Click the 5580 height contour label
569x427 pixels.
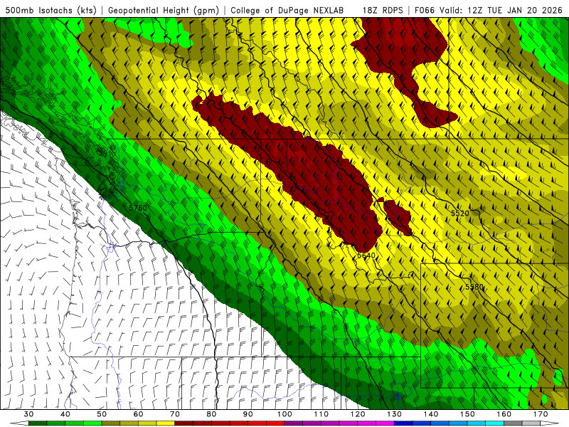pyautogui.click(x=474, y=288)
